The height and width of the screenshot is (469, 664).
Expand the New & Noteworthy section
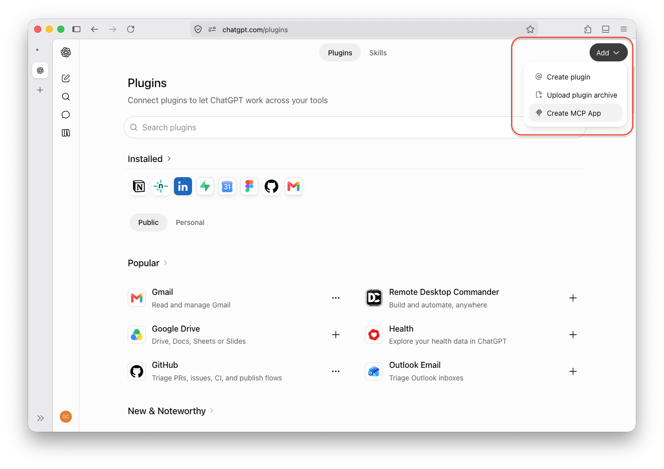click(x=171, y=411)
